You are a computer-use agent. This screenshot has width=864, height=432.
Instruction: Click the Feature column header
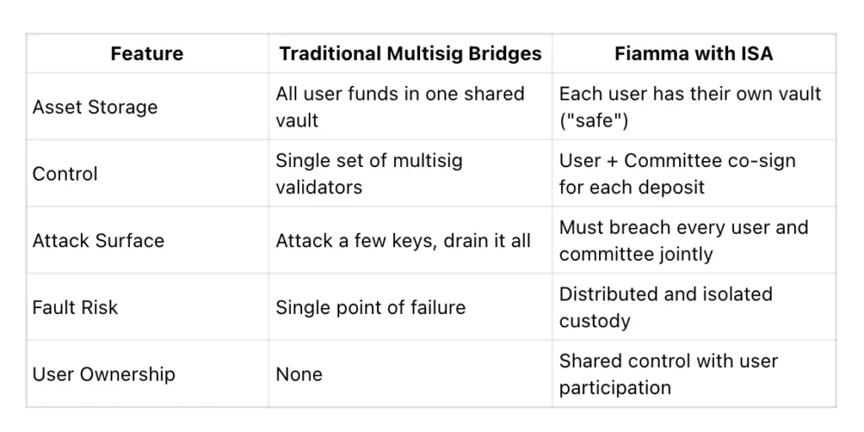[x=147, y=53]
